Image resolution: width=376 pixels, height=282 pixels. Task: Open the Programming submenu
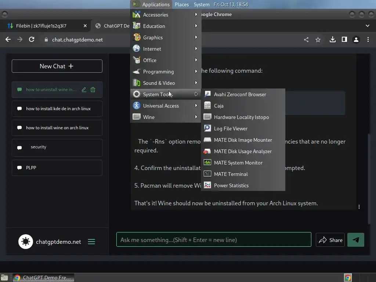(x=166, y=72)
